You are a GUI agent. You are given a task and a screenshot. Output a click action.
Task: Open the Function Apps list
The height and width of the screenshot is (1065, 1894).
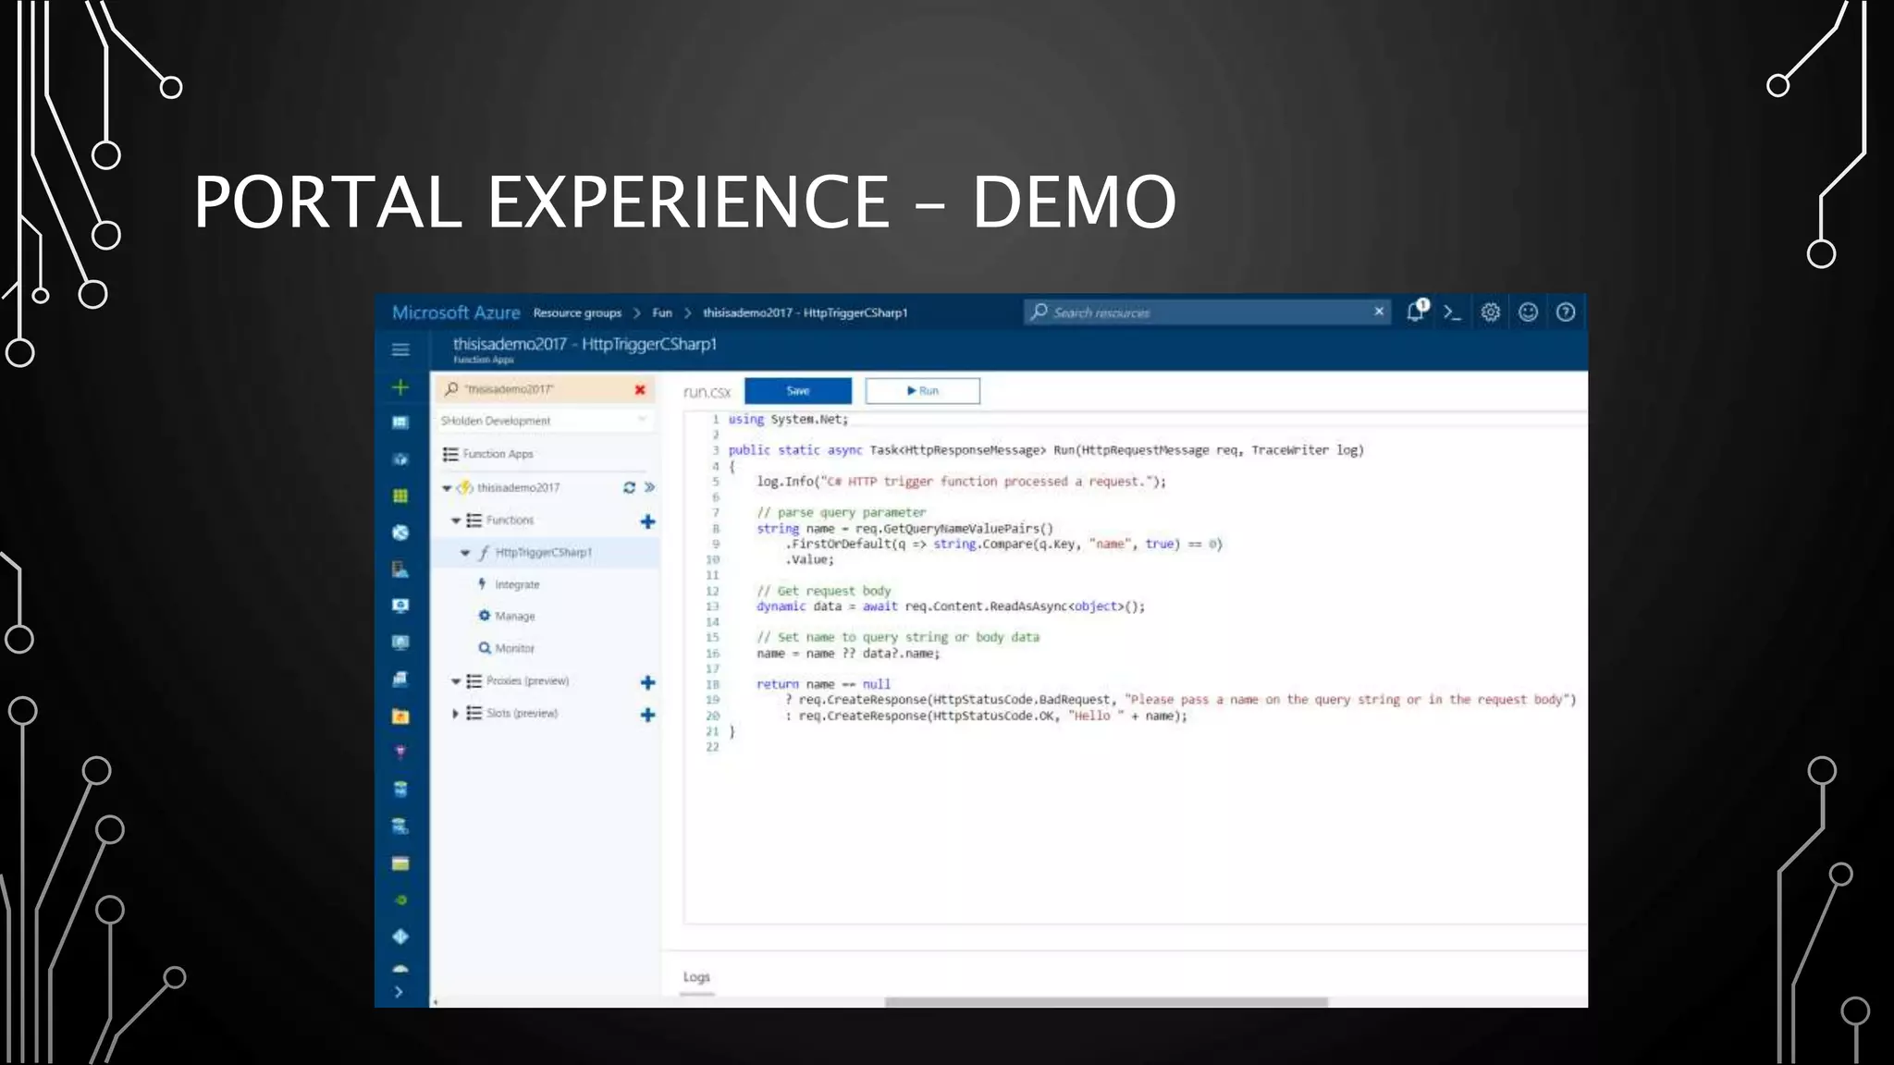point(498,454)
